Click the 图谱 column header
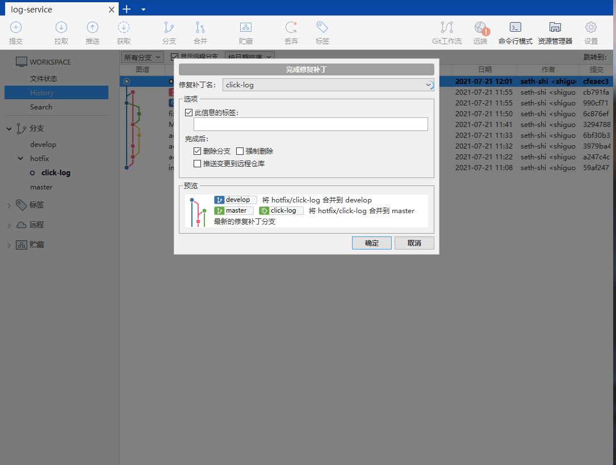Screen dimensions: 616x465 [x=142, y=69]
